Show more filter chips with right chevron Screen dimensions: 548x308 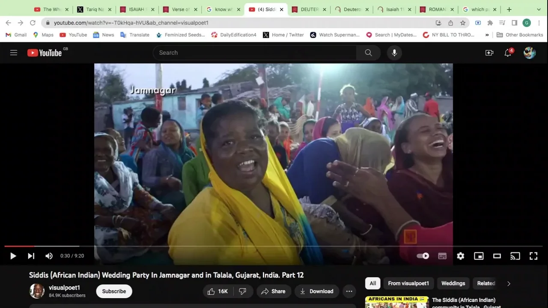(509, 283)
